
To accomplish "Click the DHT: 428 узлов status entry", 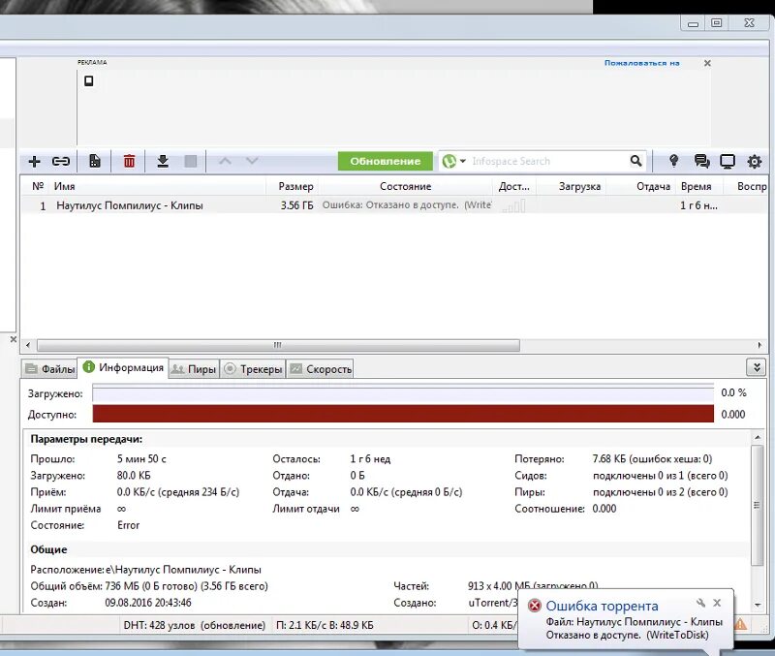I will (x=195, y=625).
